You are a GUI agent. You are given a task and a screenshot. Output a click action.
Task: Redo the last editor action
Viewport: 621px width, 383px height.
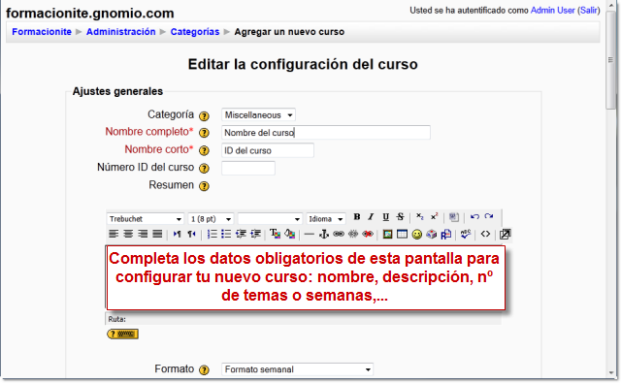tap(489, 216)
